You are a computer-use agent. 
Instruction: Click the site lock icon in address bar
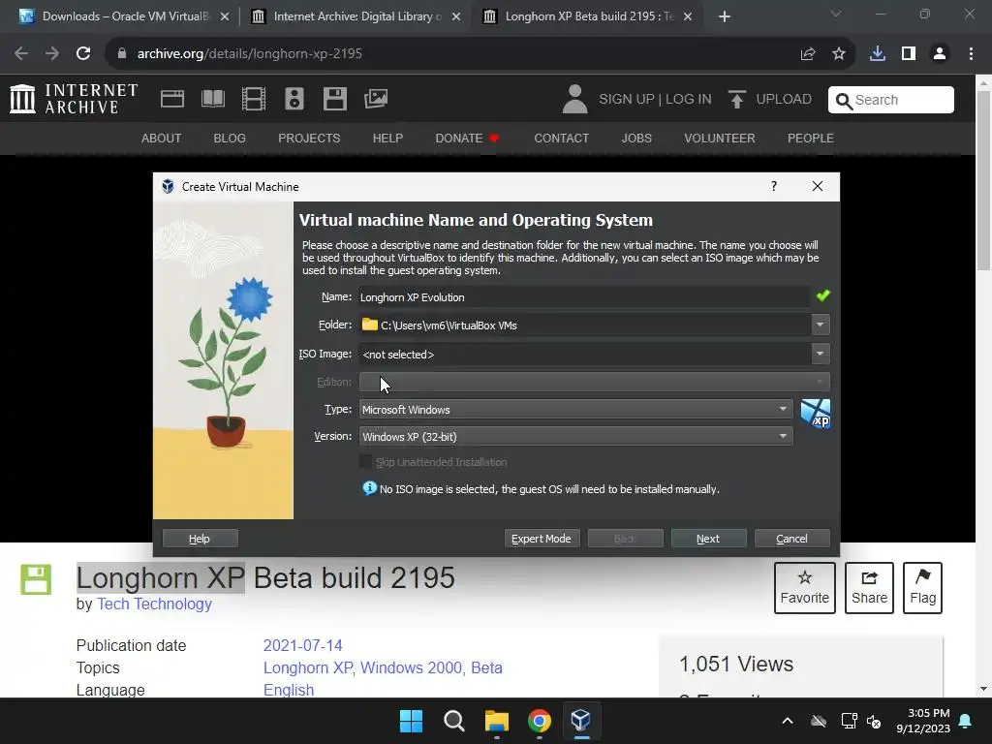tap(122, 54)
